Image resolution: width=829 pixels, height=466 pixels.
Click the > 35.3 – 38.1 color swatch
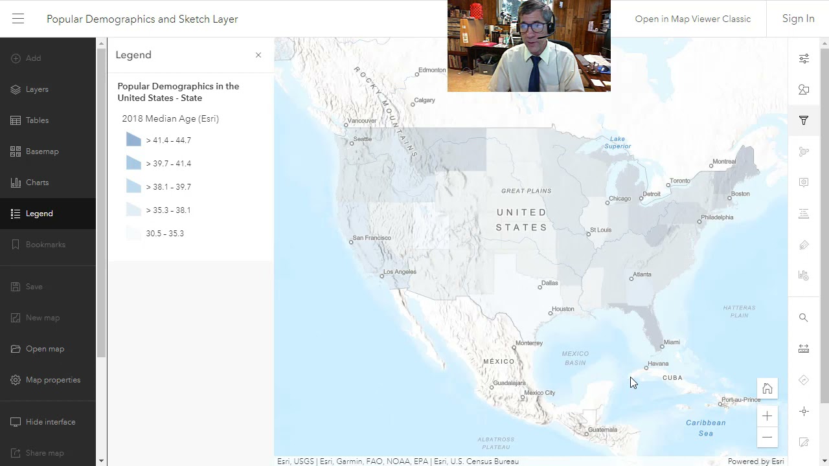133,210
